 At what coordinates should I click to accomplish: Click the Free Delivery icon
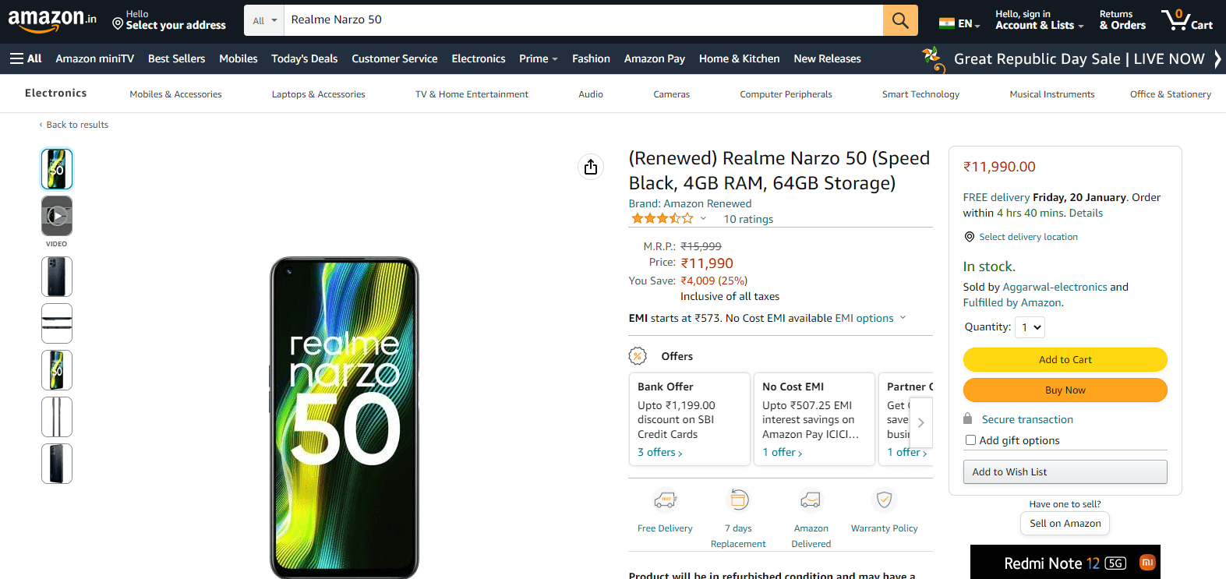(x=665, y=500)
